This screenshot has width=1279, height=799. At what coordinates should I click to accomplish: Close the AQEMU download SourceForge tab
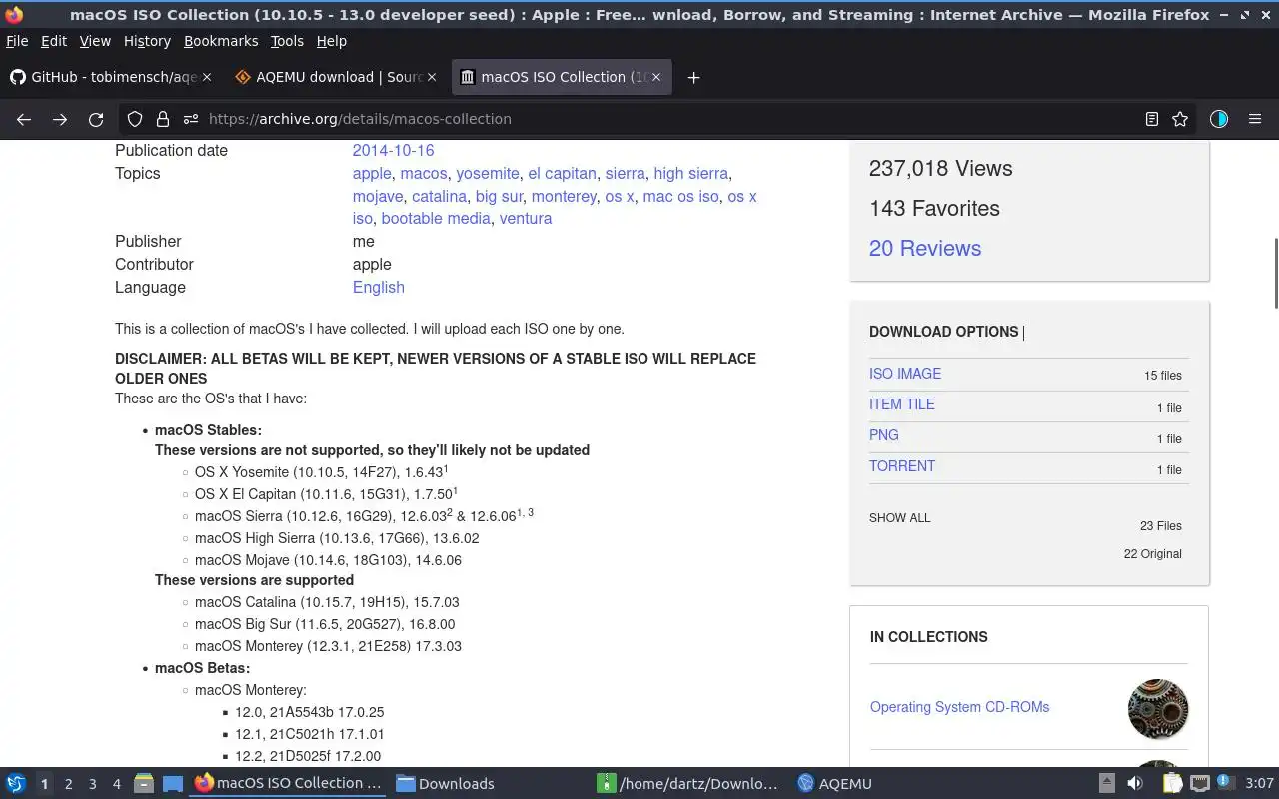[x=432, y=77]
